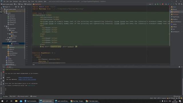Open the Local localhost URL link

(x=25, y=78)
